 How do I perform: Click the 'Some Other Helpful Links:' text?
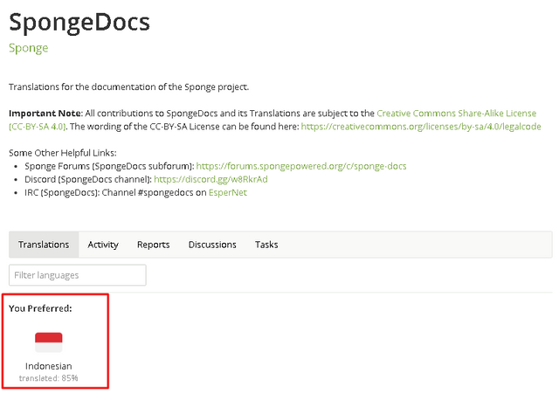[x=63, y=153]
